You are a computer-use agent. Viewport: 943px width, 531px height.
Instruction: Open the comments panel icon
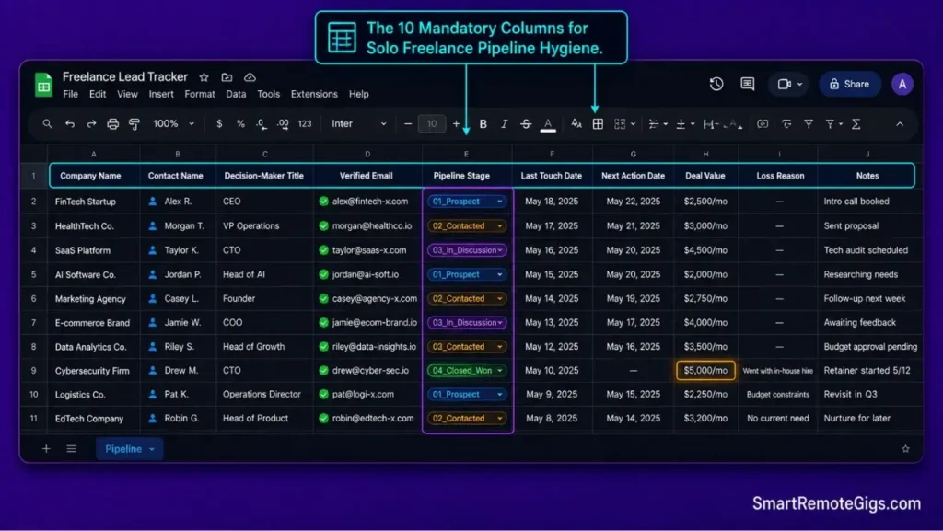point(748,84)
